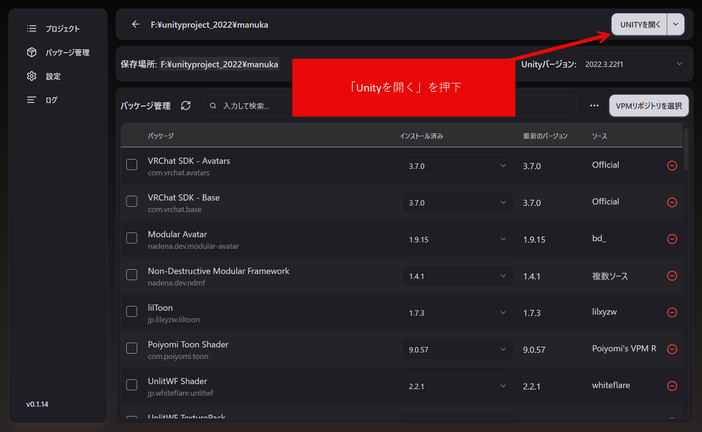Image resolution: width=702 pixels, height=432 pixels.
Task: Open NDMF 1.4.1 version dropdown
Action: pos(458,276)
